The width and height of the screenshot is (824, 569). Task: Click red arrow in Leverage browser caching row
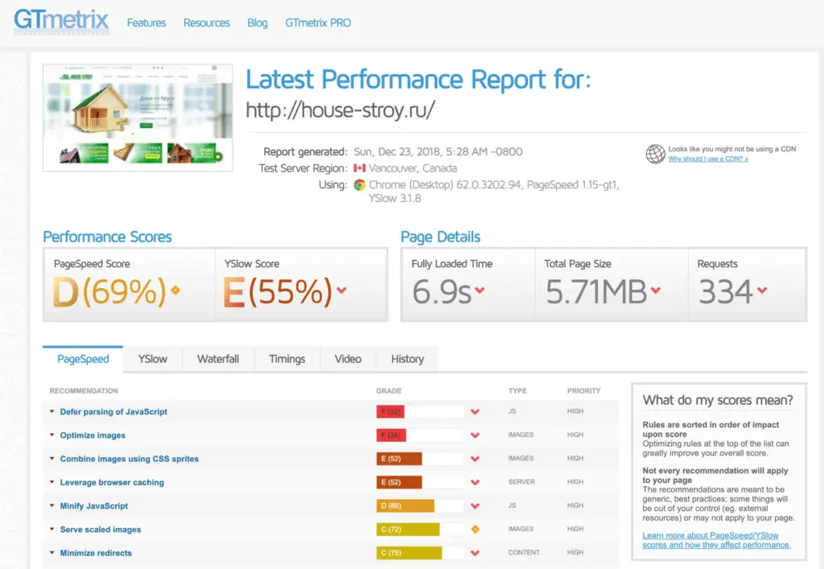click(475, 482)
